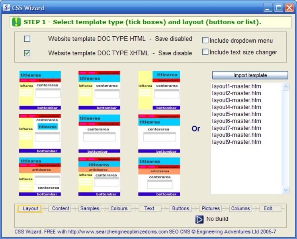
Task: Enable Include text size changer
Action: [205, 52]
